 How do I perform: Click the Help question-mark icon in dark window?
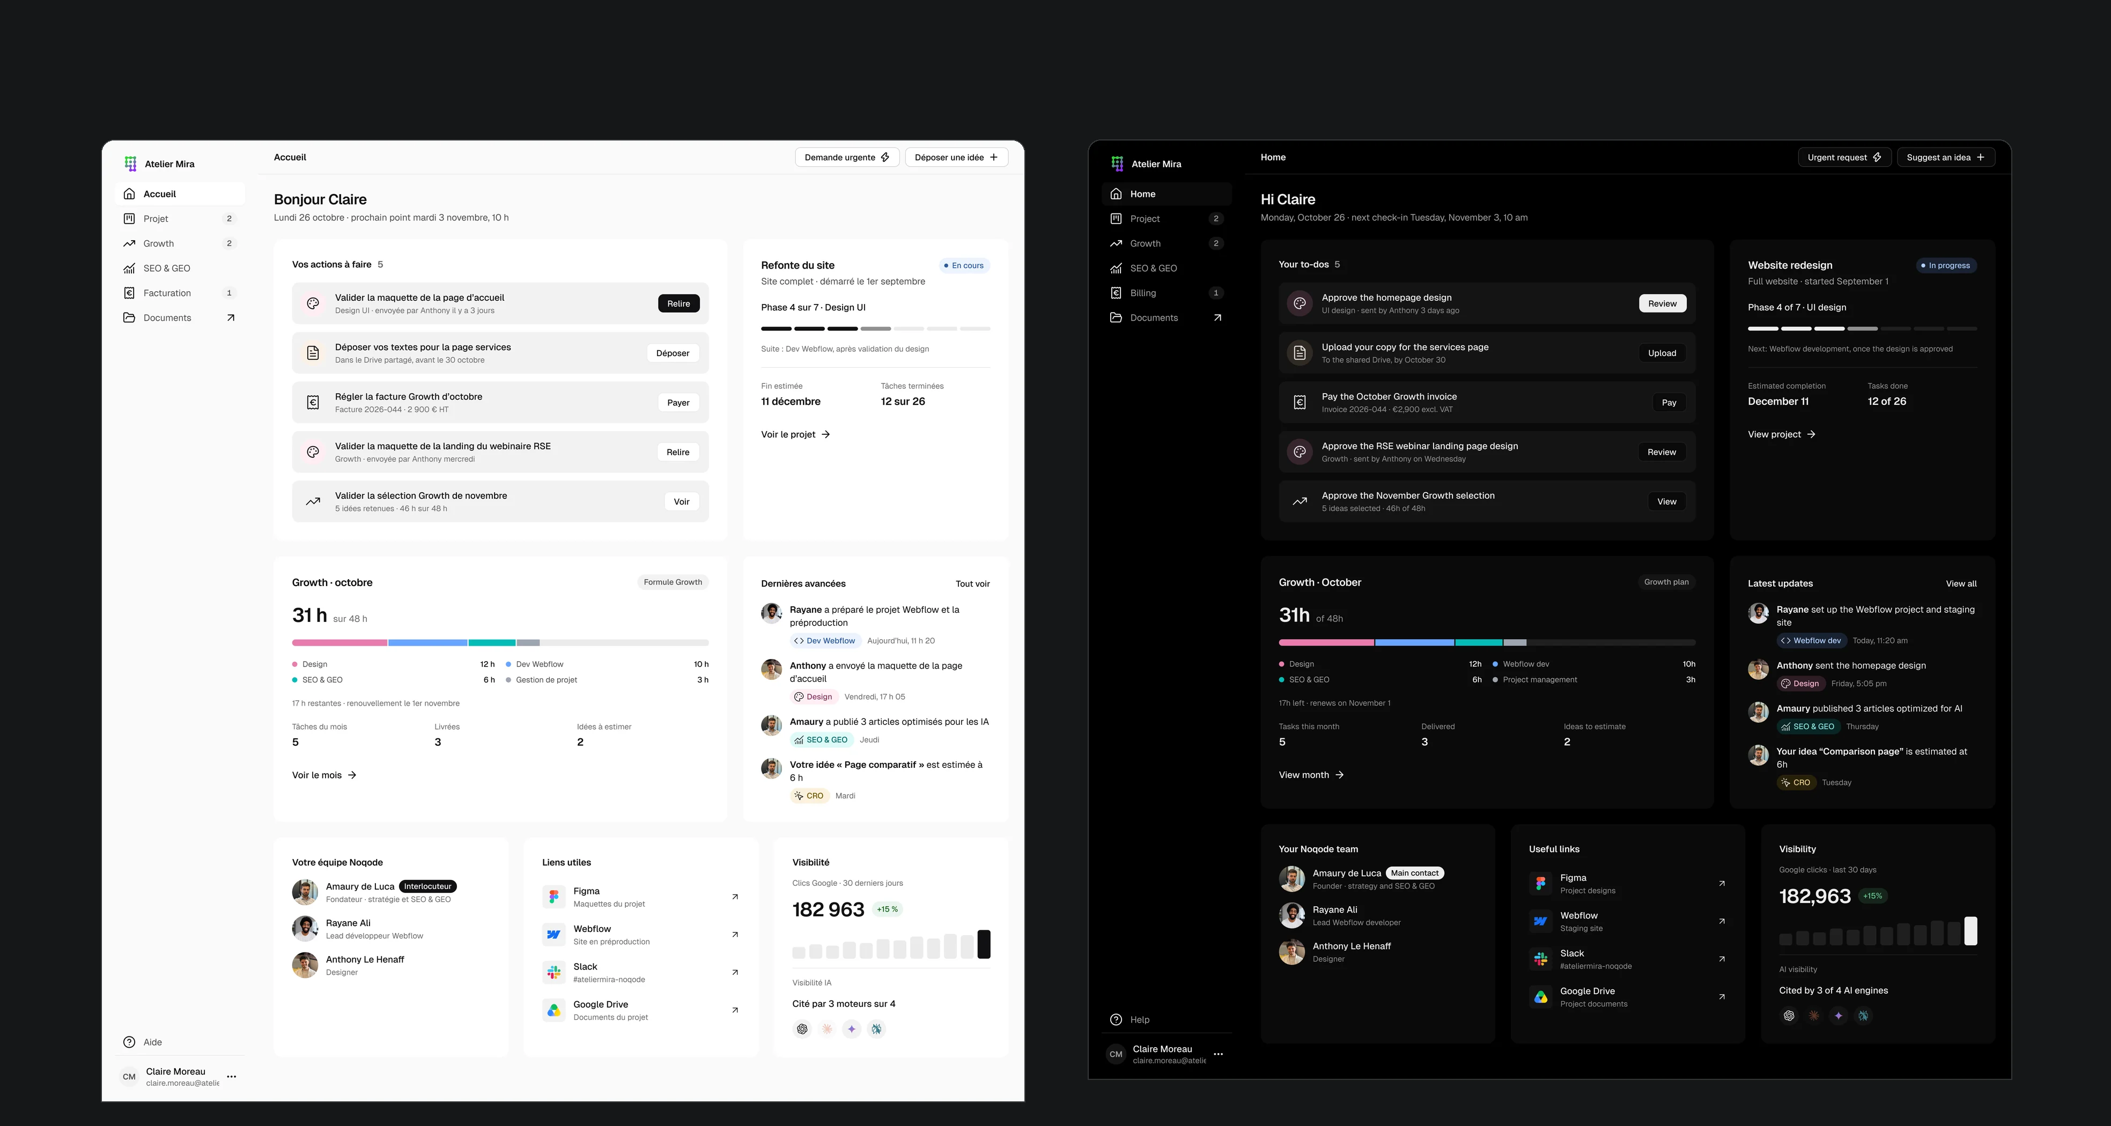1116,1019
